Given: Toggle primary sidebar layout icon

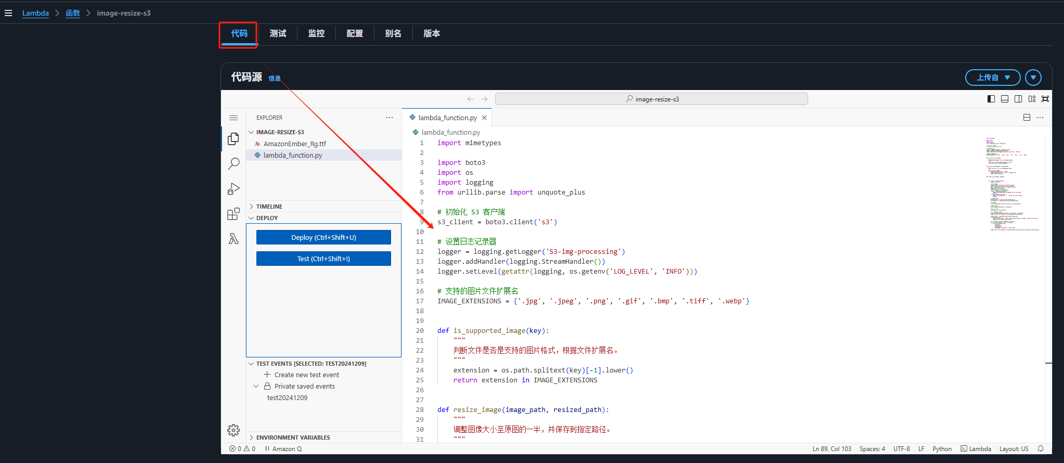Looking at the screenshot, I should [x=991, y=99].
